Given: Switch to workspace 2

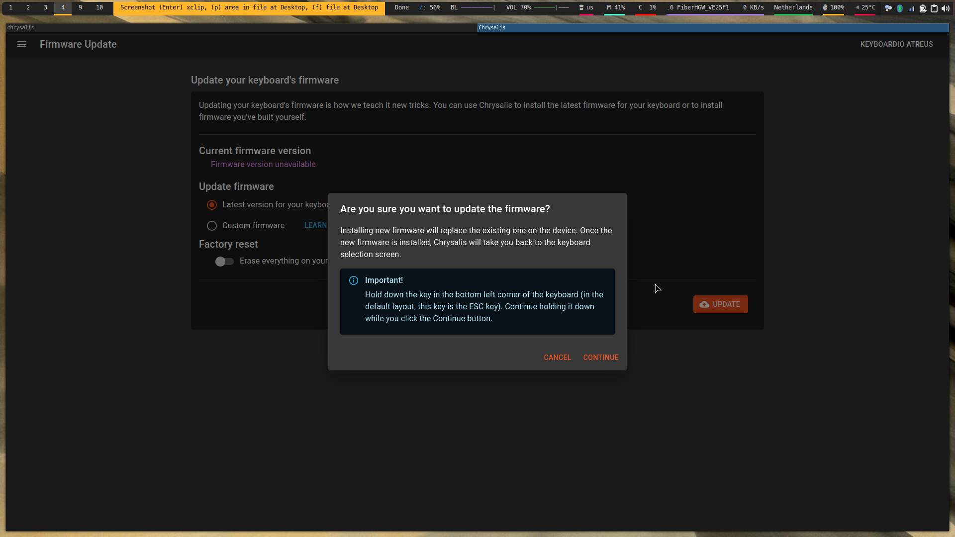Looking at the screenshot, I should pos(28,8).
